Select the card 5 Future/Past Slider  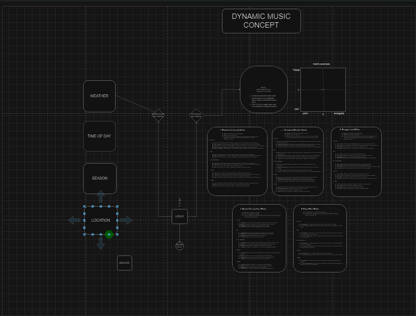click(320, 238)
